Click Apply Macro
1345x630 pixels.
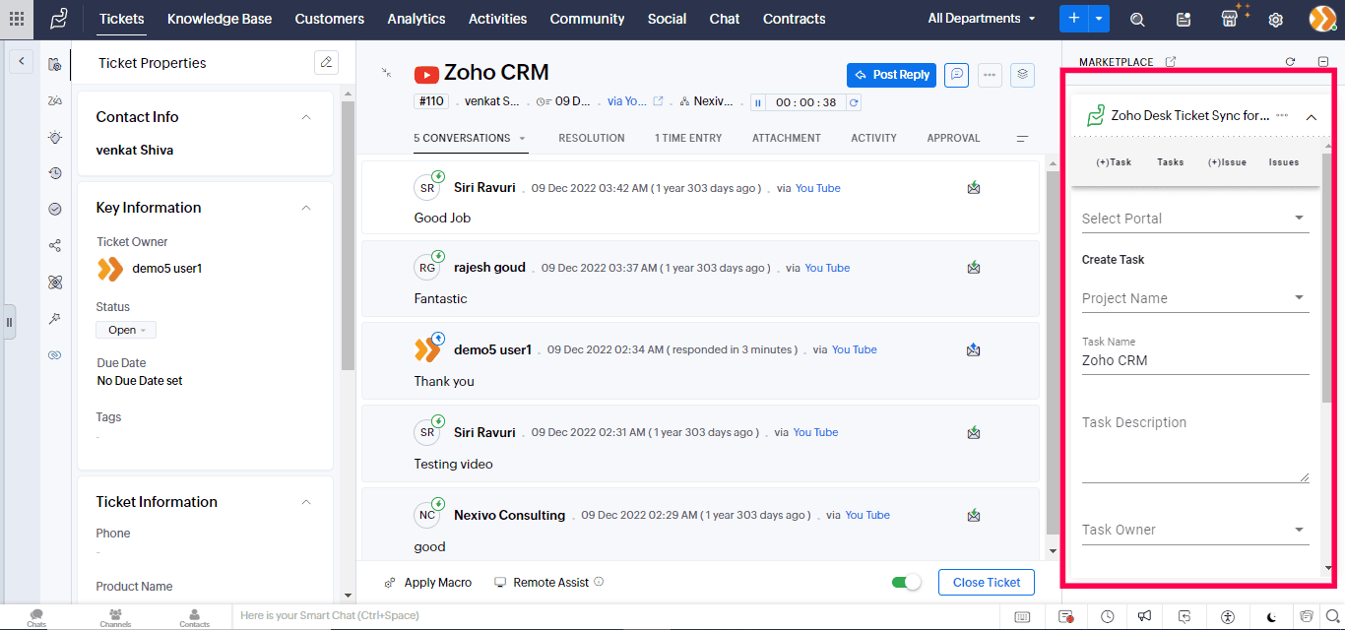pos(428,583)
